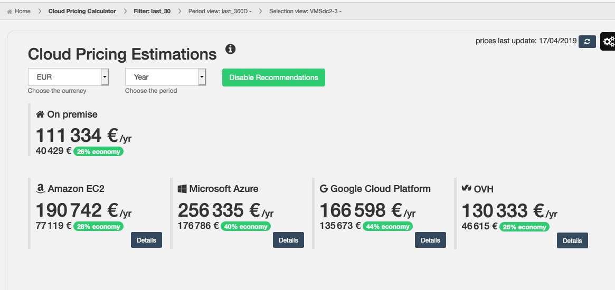Open the settings gears icon
The height and width of the screenshot is (290, 615).
[608, 42]
